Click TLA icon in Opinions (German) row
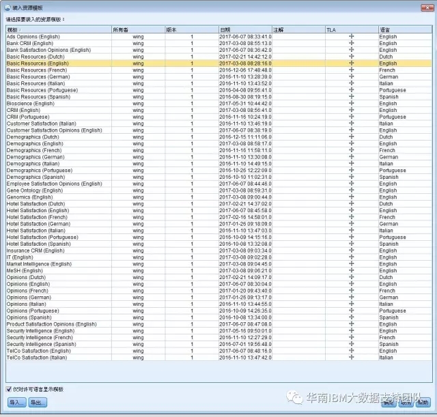This screenshot has width=437, height=417. tap(352, 297)
